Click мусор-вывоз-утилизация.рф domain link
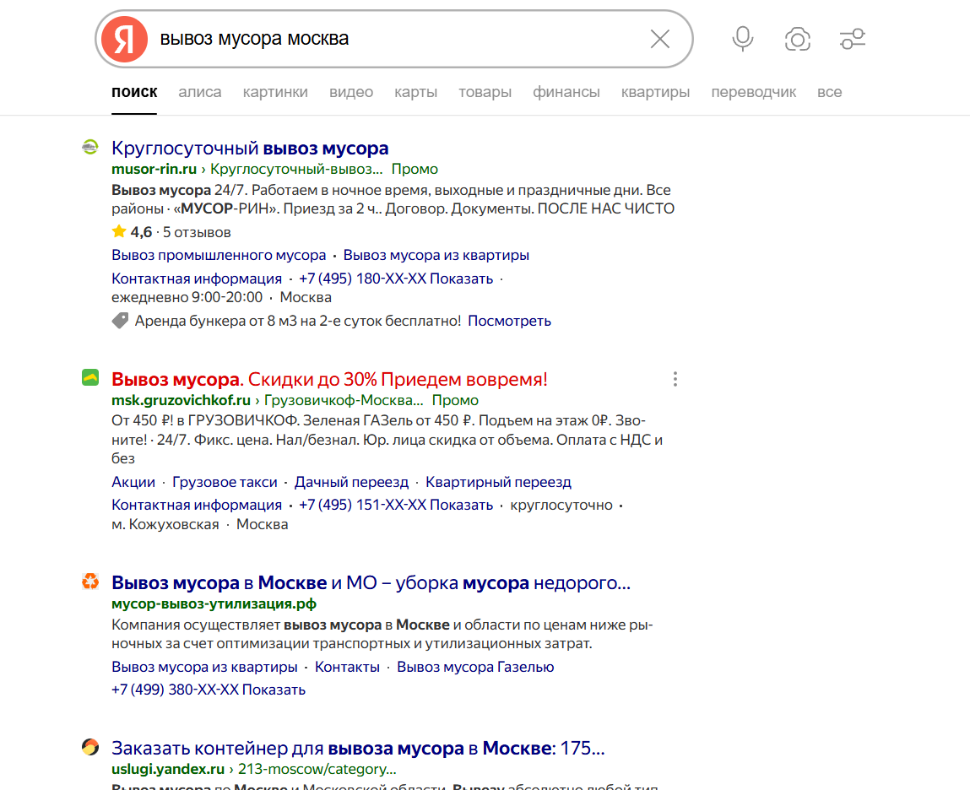This screenshot has height=790, width=970. coord(214,603)
